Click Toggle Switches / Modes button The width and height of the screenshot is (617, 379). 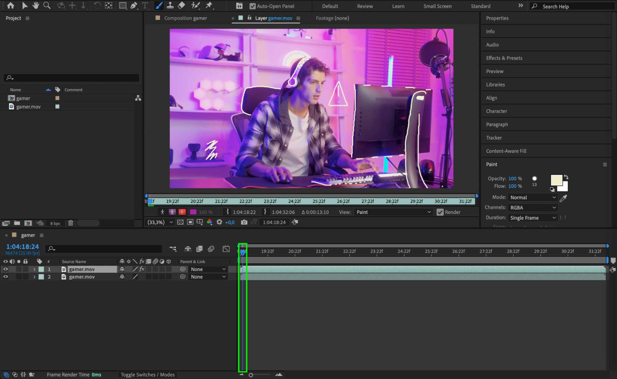(x=148, y=375)
